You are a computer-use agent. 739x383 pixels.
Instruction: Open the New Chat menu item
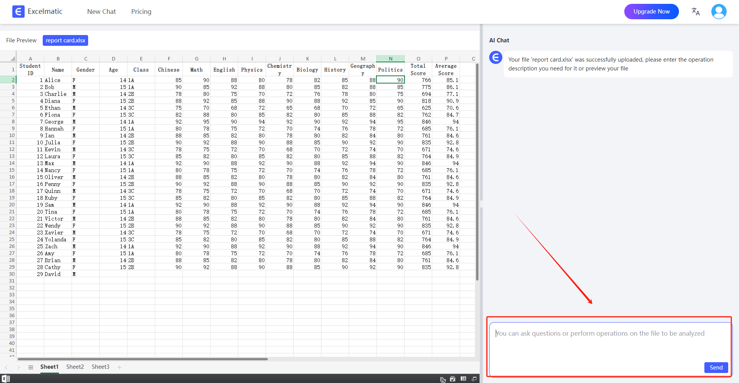click(x=101, y=12)
